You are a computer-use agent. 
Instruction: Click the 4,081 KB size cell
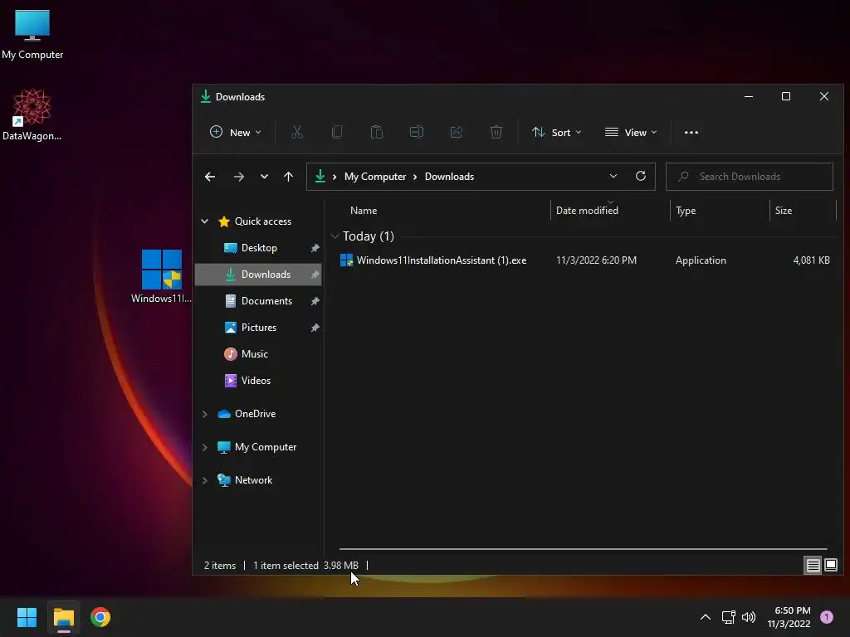pyautogui.click(x=811, y=260)
